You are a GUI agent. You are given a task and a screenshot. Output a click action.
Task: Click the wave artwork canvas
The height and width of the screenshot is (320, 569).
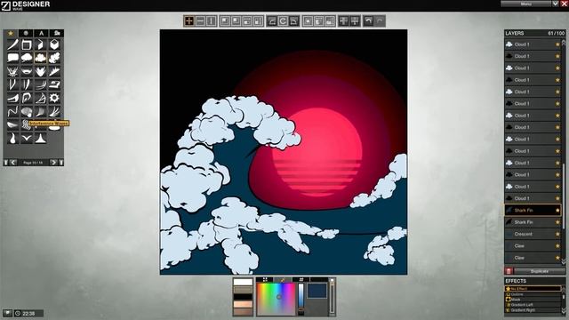284,152
